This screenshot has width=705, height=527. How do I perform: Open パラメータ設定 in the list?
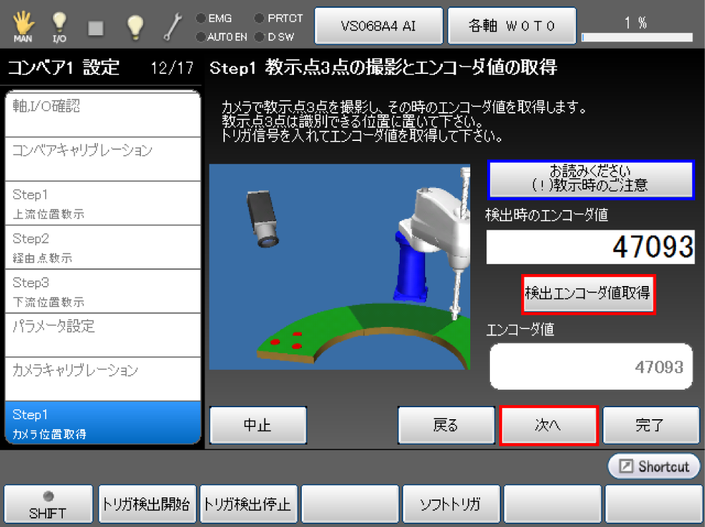[103, 335]
